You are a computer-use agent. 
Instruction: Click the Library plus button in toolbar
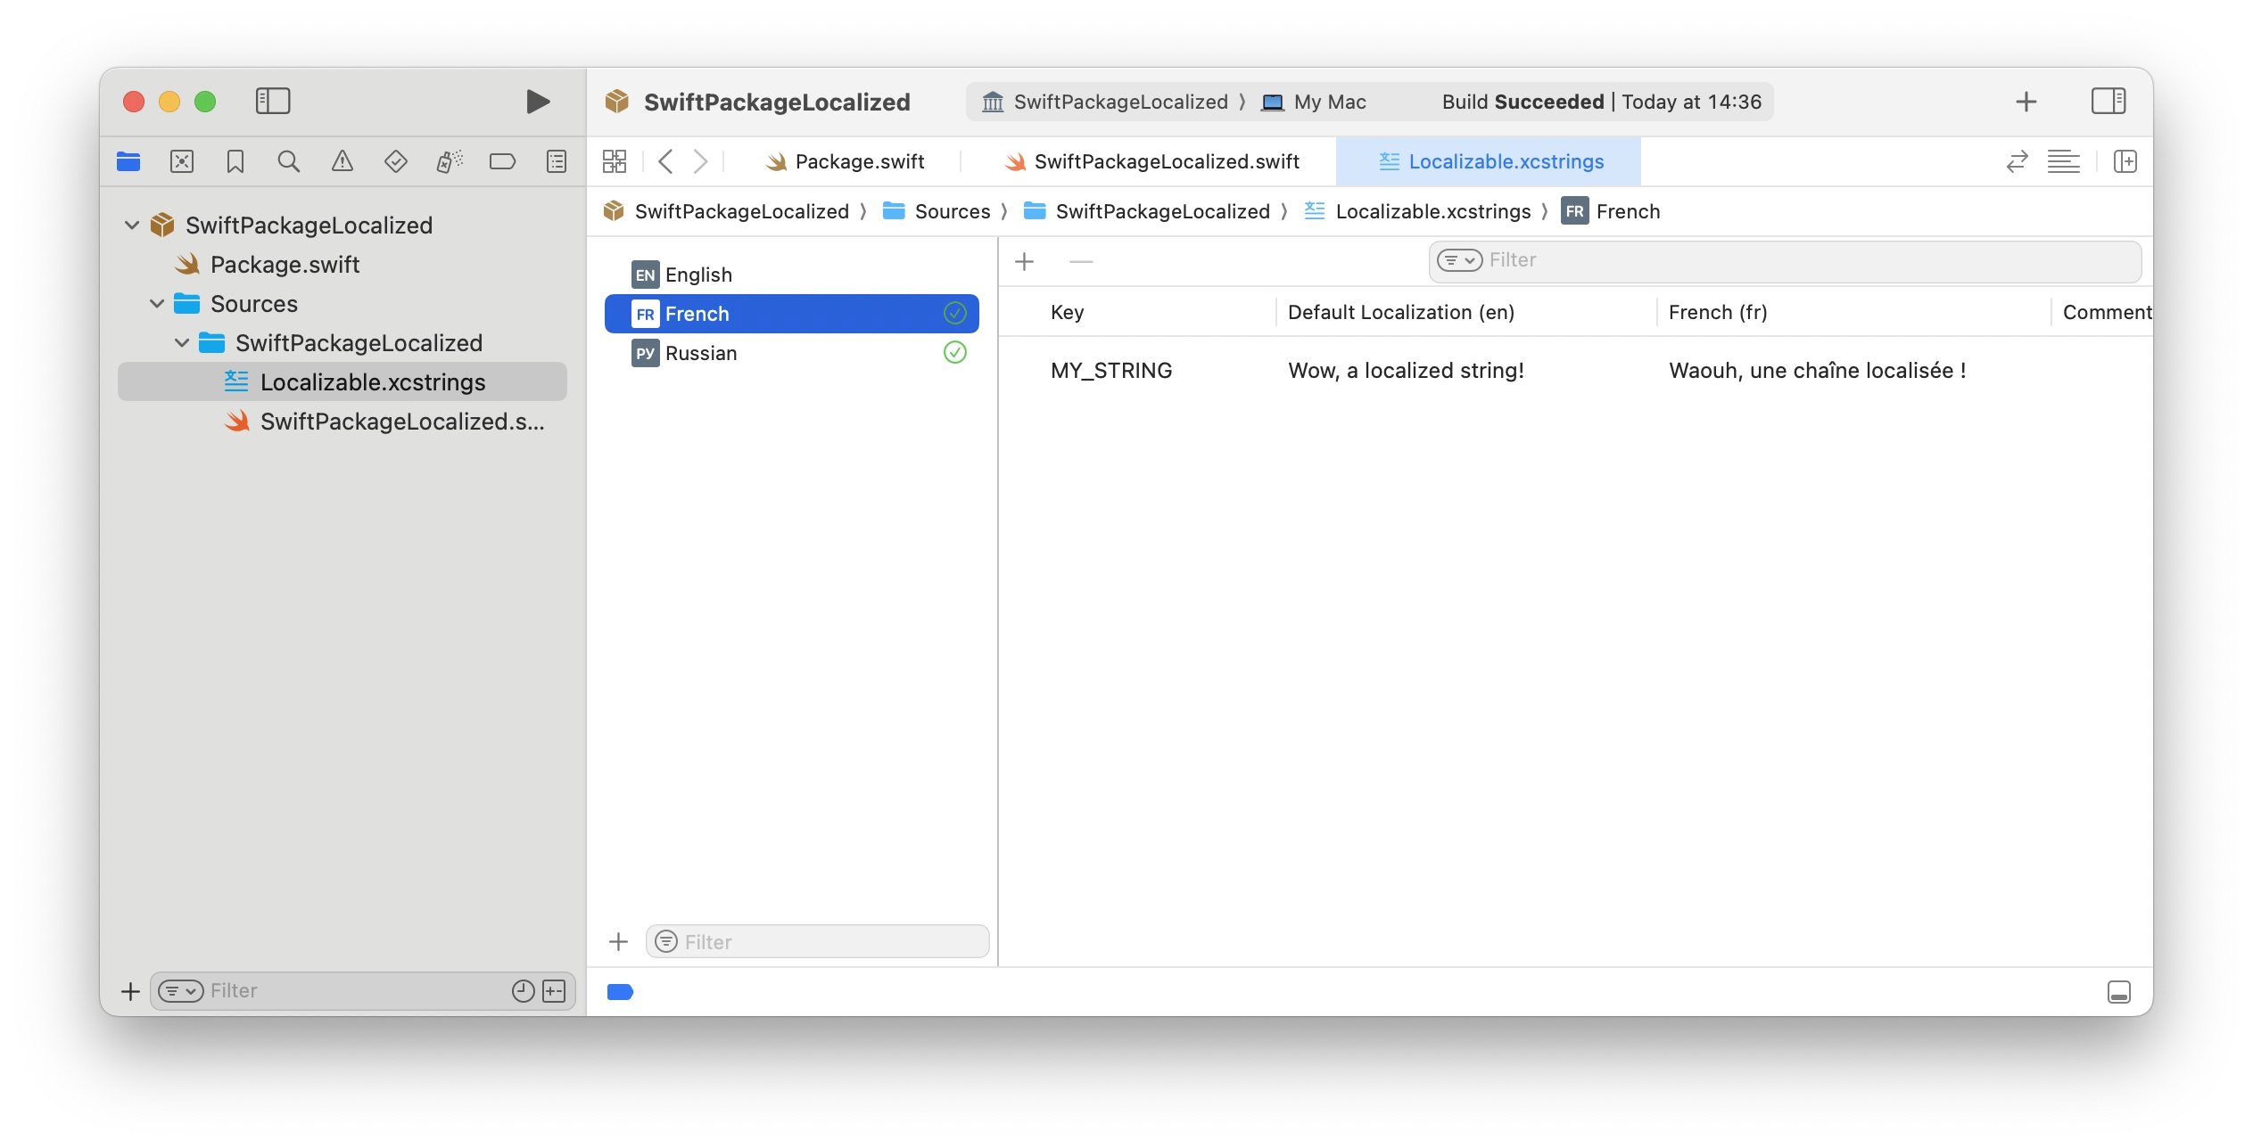pyautogui.click(x=2026, y=102)
